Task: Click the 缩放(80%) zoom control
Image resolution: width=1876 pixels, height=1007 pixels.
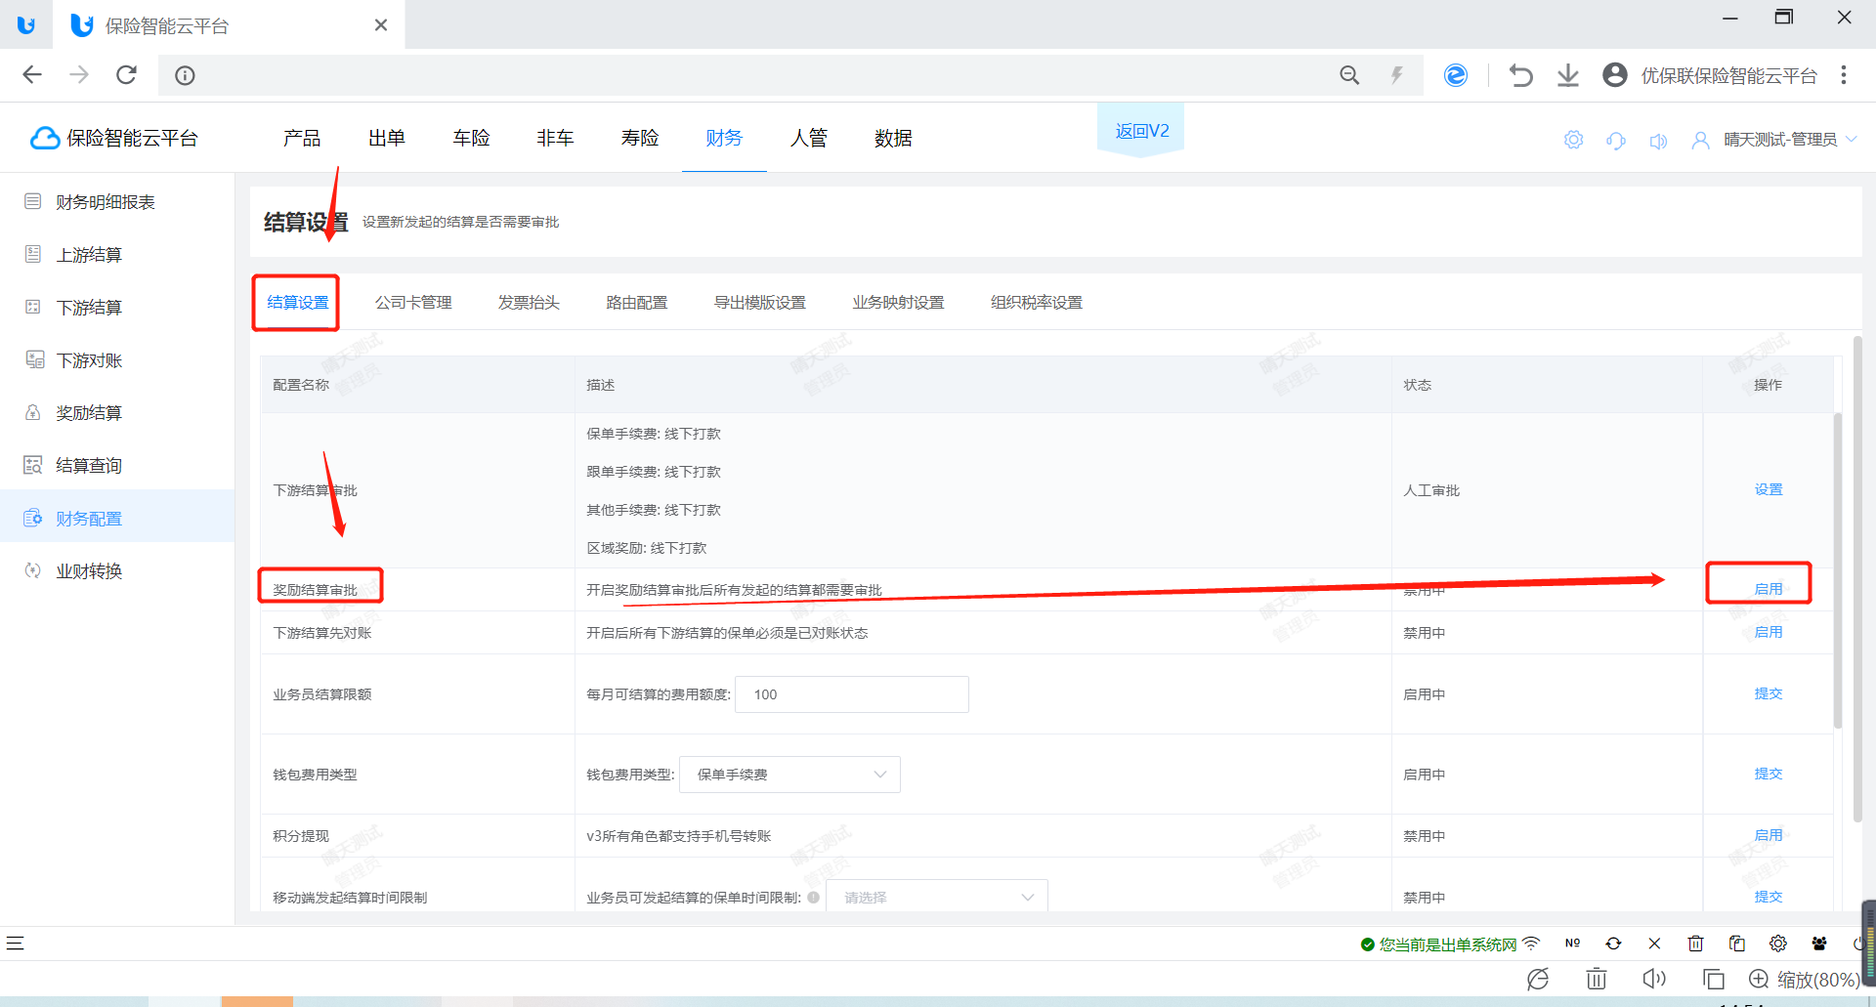Action: click(x=1804, y=979)
